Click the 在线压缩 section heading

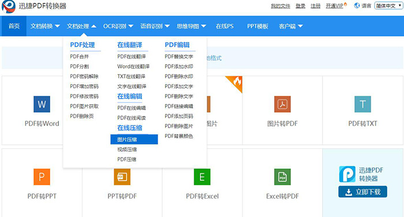(130, 128)
